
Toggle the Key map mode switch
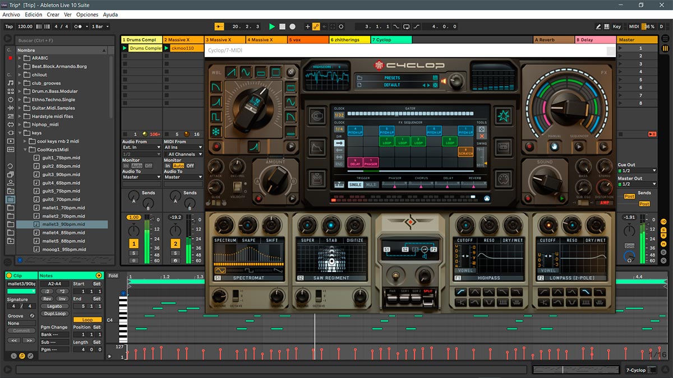[617, 26]
